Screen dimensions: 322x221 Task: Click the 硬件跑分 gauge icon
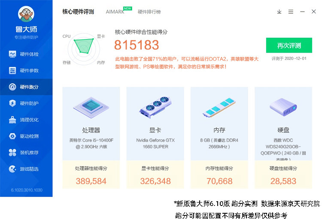tap(12, 87)
